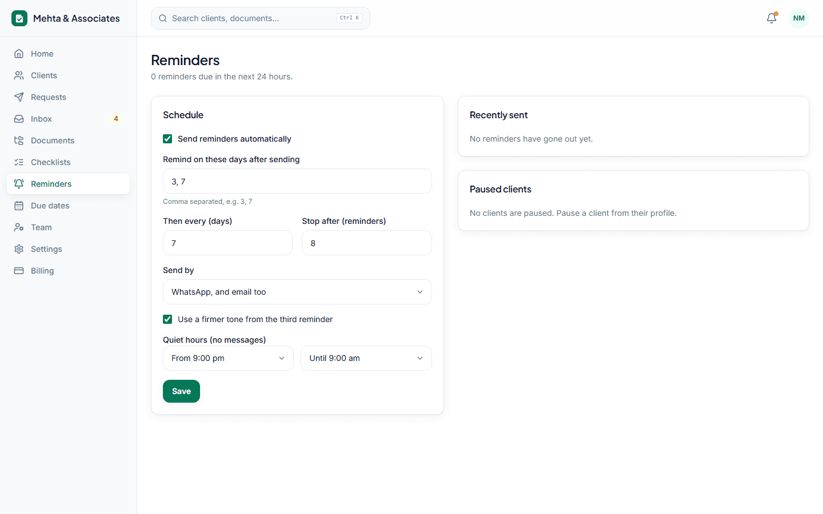Click the Billing card icon
Viewport: 823px width, 514px height.
point(19,271)
